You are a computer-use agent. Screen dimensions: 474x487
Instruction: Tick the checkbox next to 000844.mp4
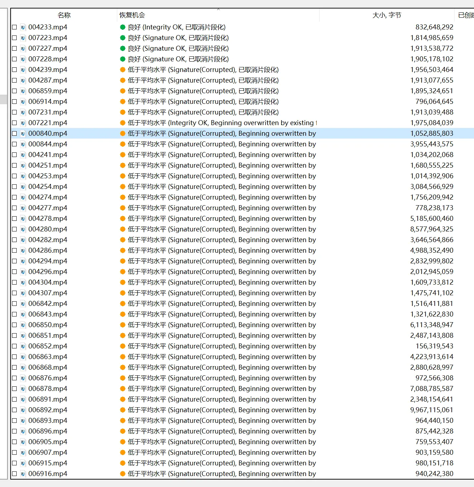pos(15,144)
